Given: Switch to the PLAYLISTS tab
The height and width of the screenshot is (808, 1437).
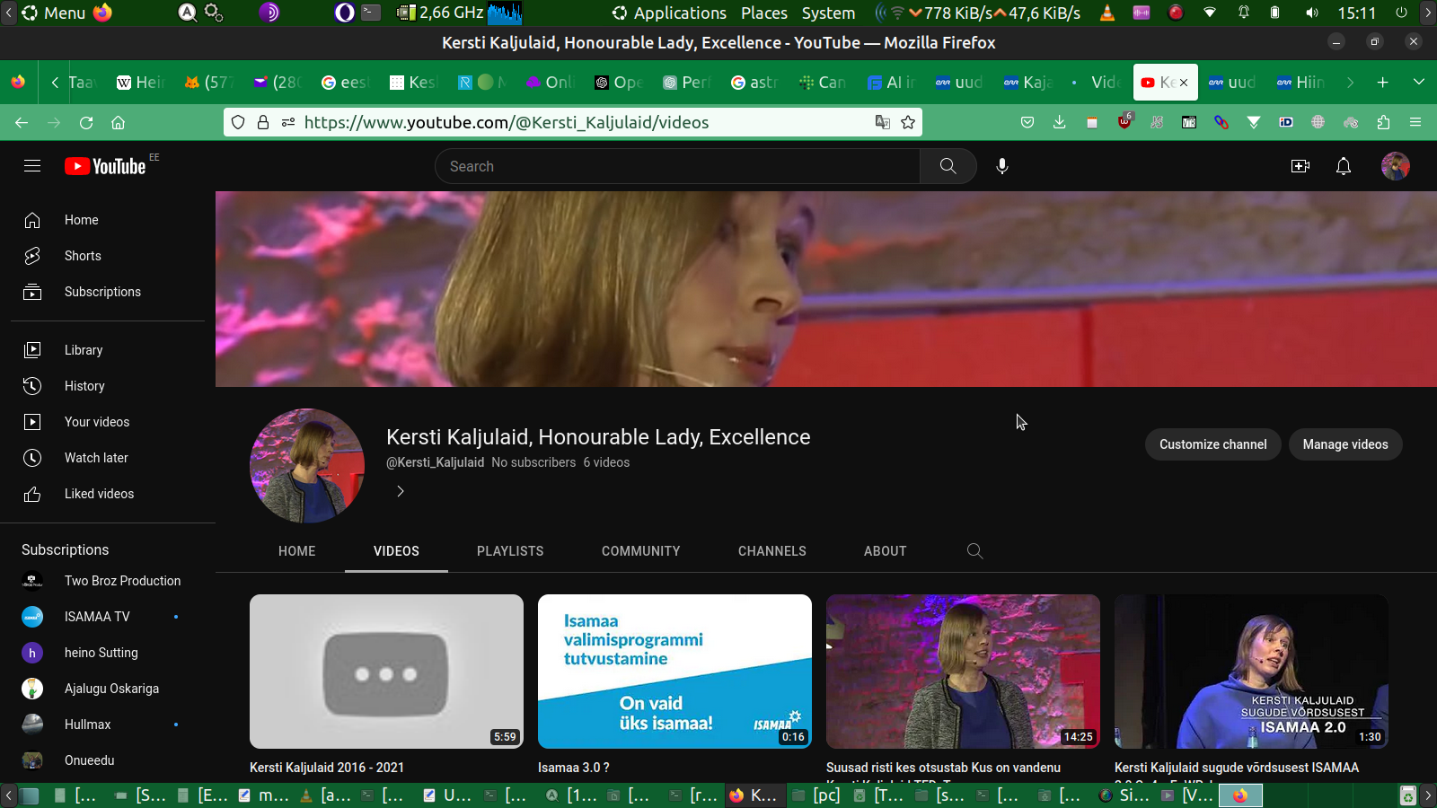Looking at the screenshot, I should coord(510,551).
